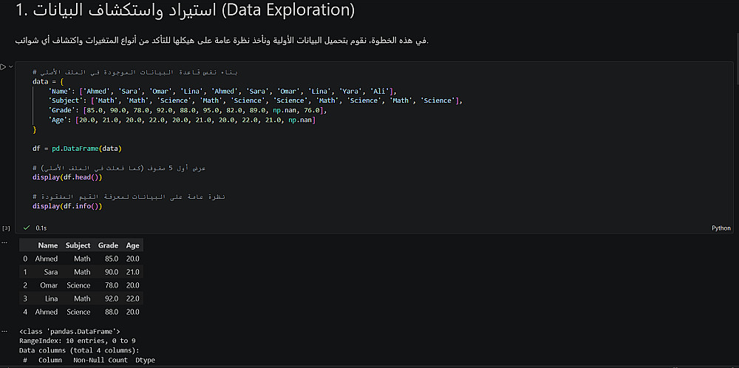
Task: Click the Age column header in output table
Action: pos(132,245)
